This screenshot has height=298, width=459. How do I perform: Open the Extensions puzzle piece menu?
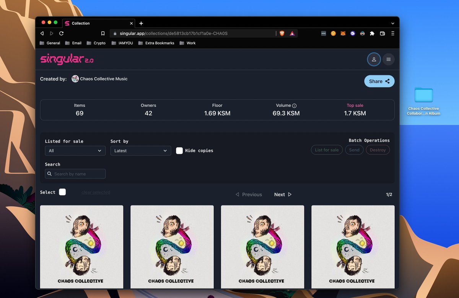[372, 34]
